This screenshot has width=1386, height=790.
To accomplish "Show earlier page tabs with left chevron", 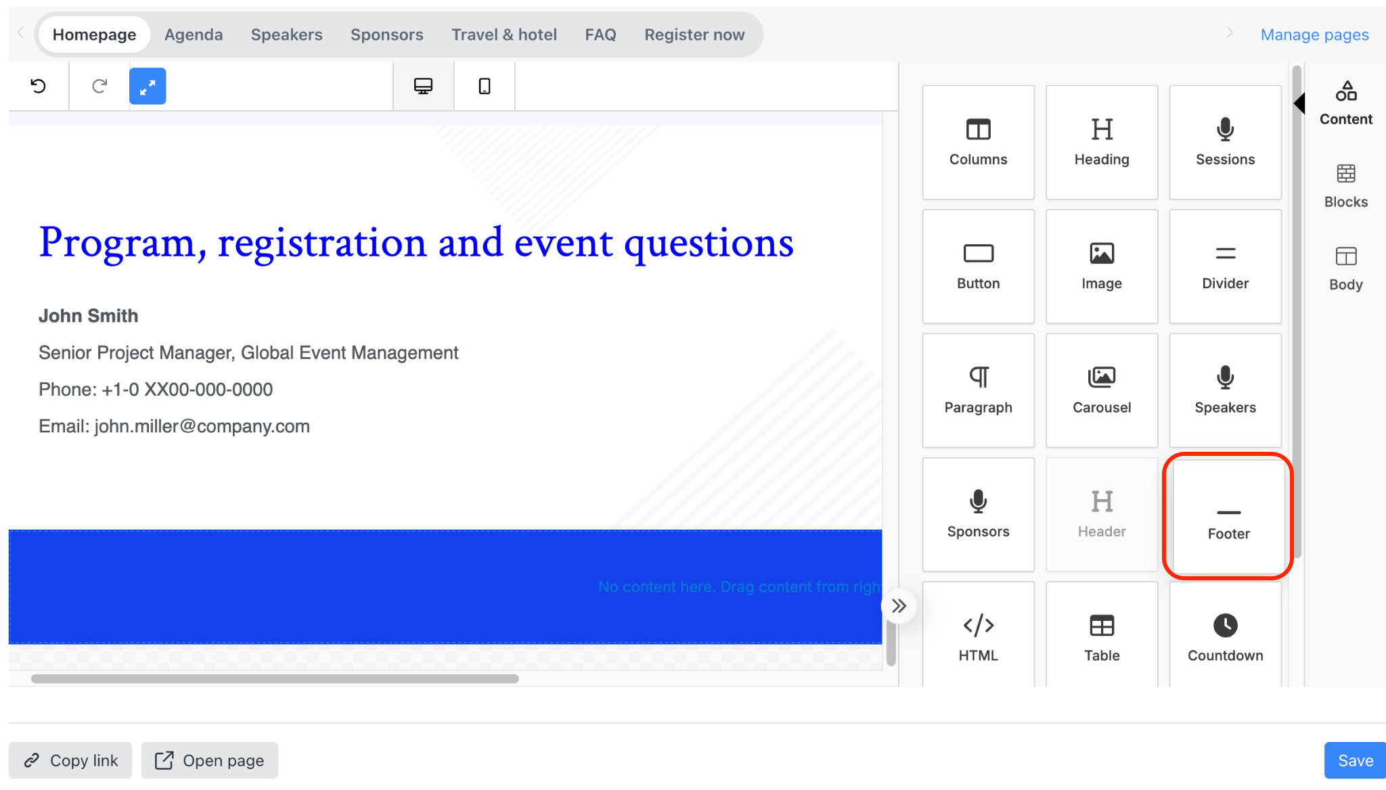I will point(20,32).
